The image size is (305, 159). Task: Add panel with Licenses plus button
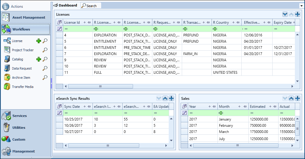[x=298, y=14]
